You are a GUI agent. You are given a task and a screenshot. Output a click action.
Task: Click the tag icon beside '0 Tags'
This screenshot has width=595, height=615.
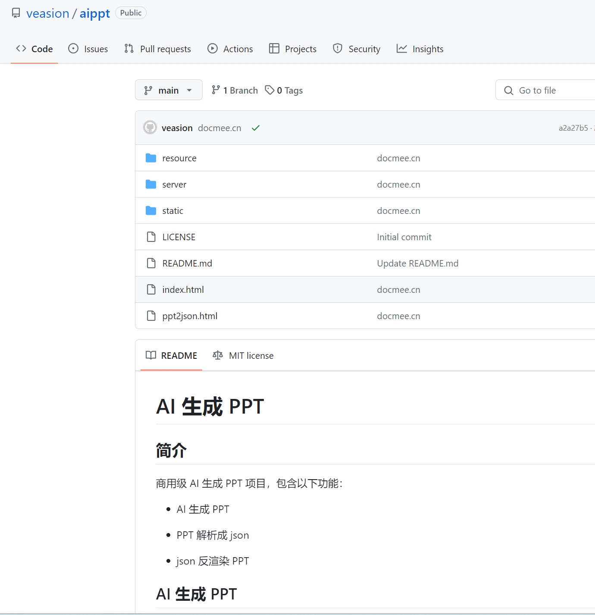coord(269,90)
